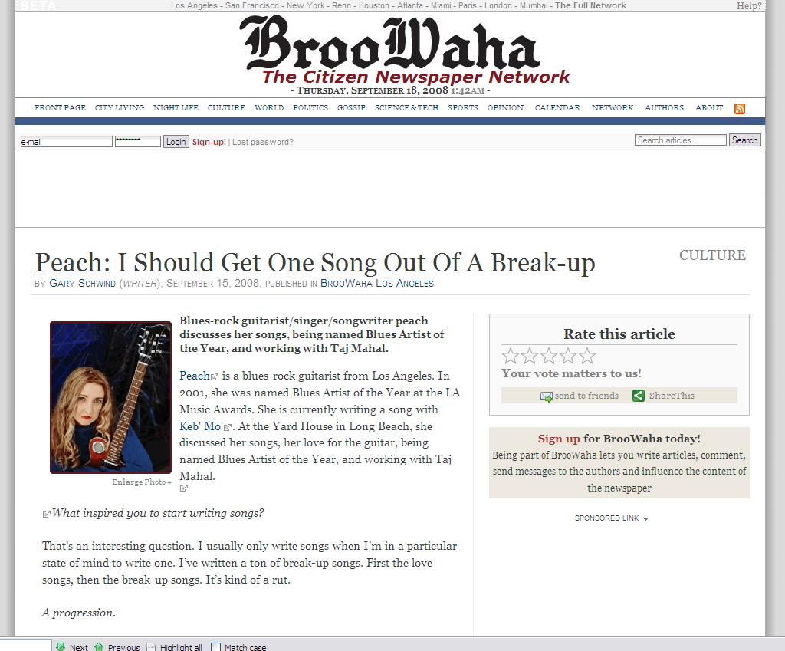
Task: Toggle the Match case checkbox
Action: pos(215,647)
